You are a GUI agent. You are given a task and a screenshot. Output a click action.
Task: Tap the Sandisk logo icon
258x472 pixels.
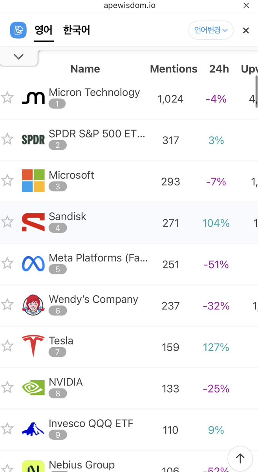(33, 222)
